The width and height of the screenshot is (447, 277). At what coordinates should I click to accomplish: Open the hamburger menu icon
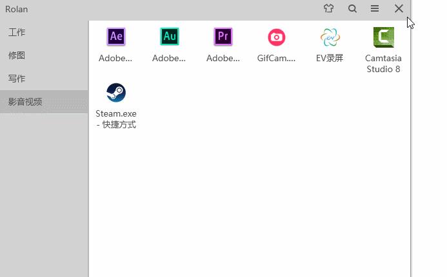coord(375,8)
